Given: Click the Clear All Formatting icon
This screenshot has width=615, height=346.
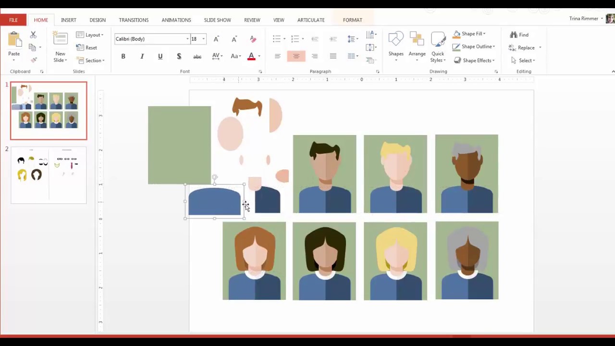Looking at the screenshot, I should pos(253,38).
